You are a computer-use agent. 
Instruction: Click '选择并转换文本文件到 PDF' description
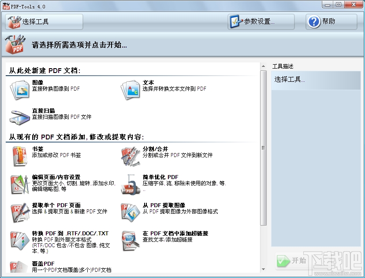[x=175, y=89]
